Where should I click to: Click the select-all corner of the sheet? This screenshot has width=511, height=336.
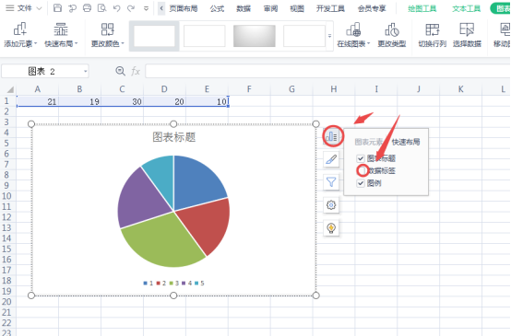click(10, 89)
